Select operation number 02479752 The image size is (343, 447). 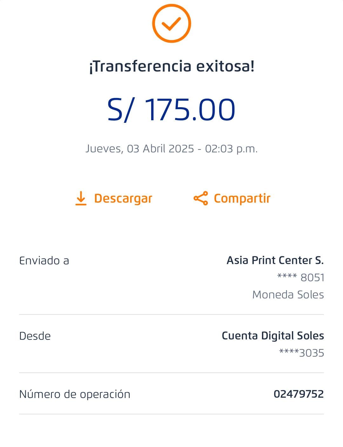[299, 394]
